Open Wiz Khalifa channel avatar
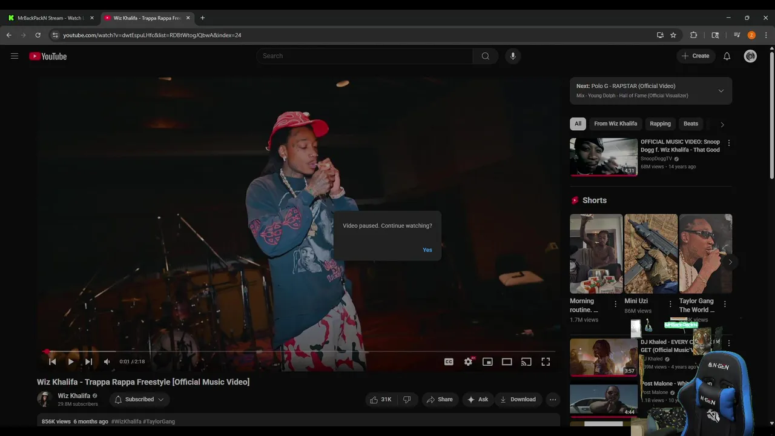The image size is (775, 436). click(45, 399)
